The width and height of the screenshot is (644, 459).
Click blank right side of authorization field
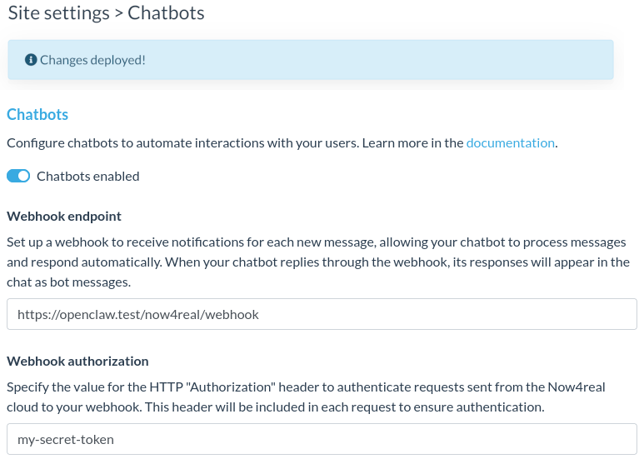coord(500,439)
